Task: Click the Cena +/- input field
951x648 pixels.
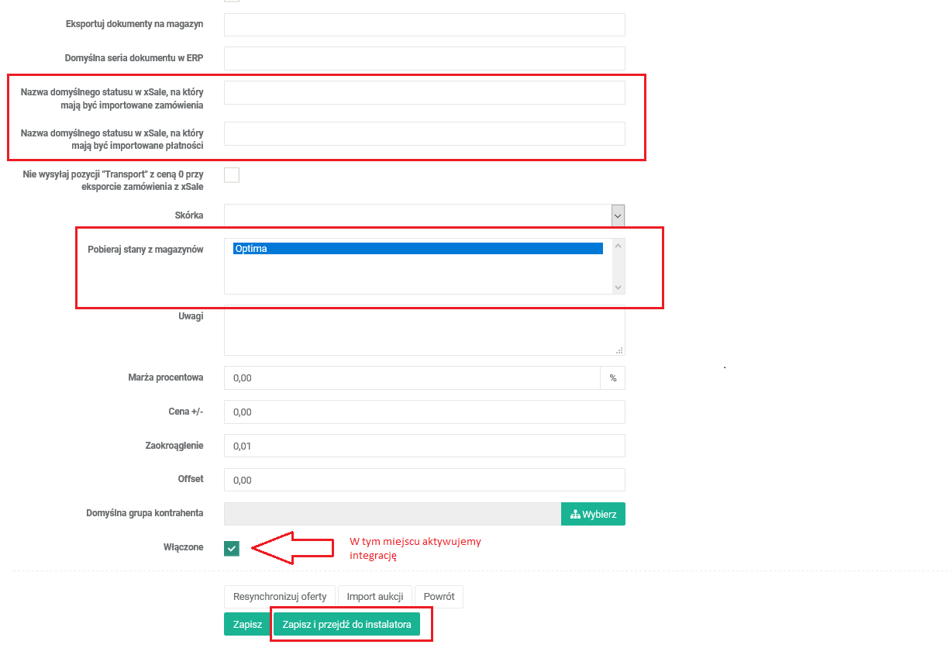Action: pyautogui.click(x=424, y=412)
